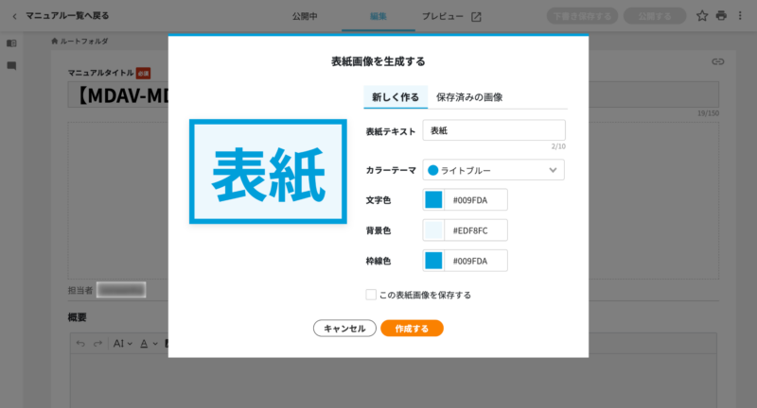Click the favorite star icon
Screen dimensions: 757x408
pos(702,16)
